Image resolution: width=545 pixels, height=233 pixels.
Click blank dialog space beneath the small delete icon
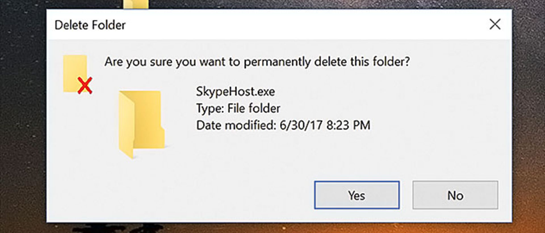point(77,136)
